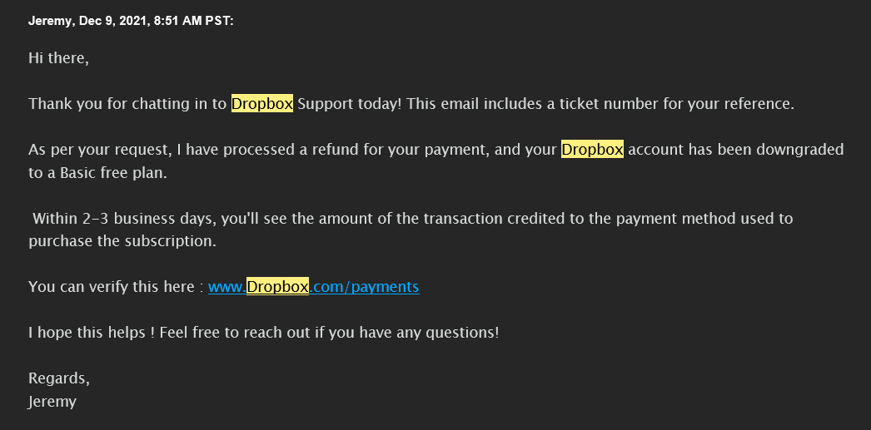Click the highlighted Dropbox before "Support today"

pyautogui.click(x=262, y=104)
